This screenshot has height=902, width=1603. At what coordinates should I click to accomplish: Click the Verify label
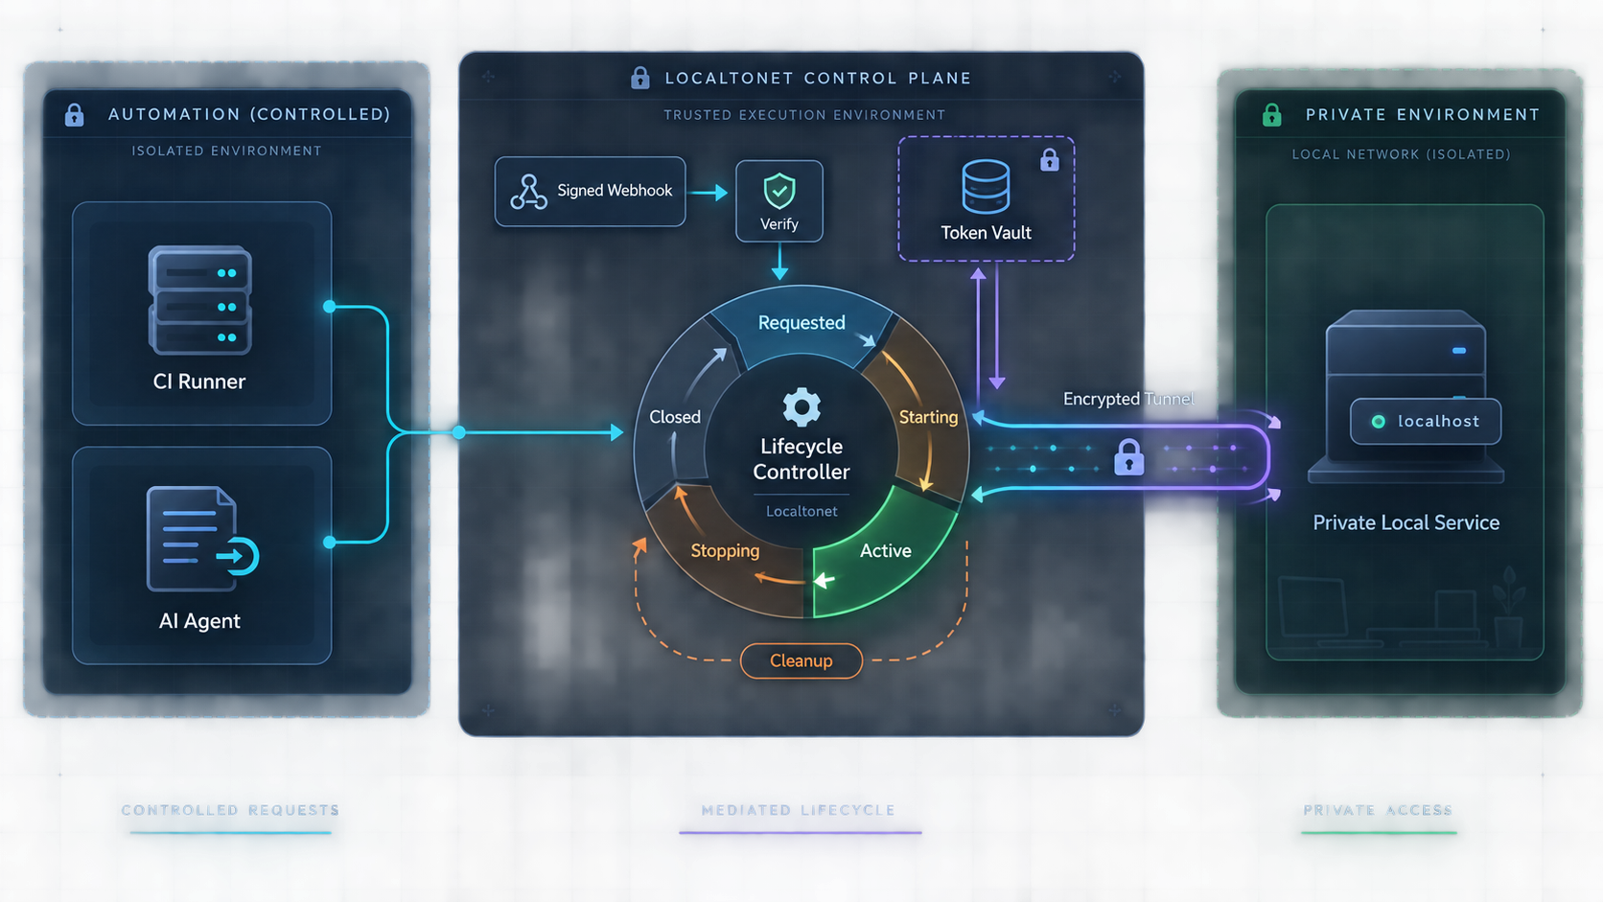coord(779,224)
